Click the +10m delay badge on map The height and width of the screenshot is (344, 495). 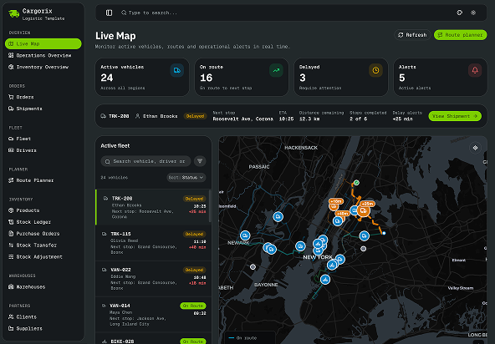pyautogui.click(x=336, y=201)
